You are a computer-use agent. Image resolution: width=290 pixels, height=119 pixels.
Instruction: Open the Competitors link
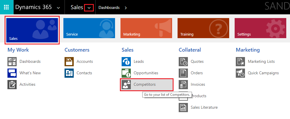[145, 84]
